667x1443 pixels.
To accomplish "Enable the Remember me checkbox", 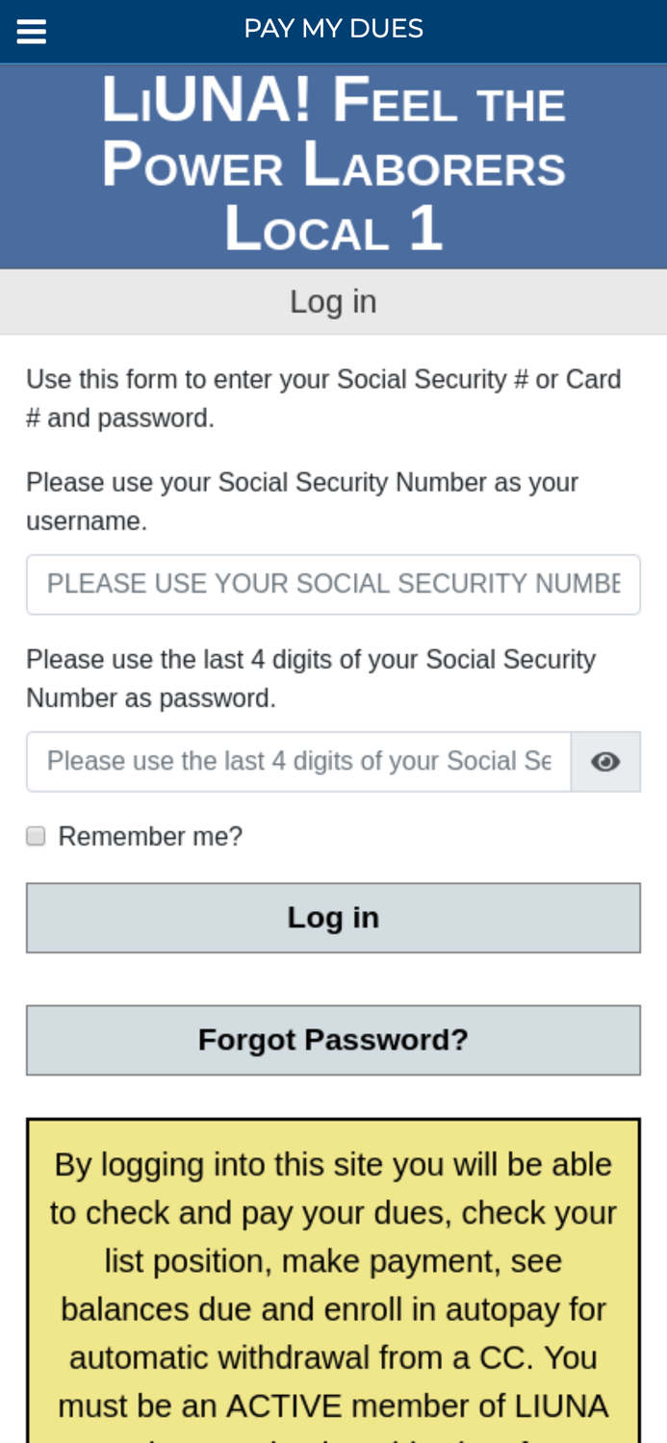I will (36, 836).
